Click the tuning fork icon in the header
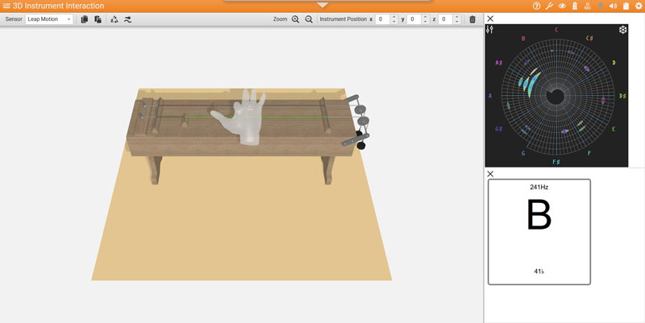This screenshot has height=323, width=645. (x=549, y=6)
